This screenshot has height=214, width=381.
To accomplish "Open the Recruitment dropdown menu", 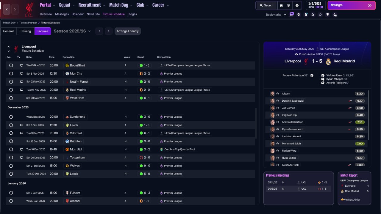I will pos(92,5).
